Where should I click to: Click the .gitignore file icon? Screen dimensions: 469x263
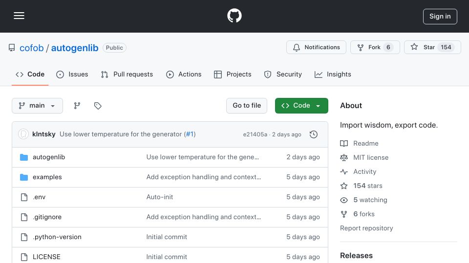click(24, 217)
